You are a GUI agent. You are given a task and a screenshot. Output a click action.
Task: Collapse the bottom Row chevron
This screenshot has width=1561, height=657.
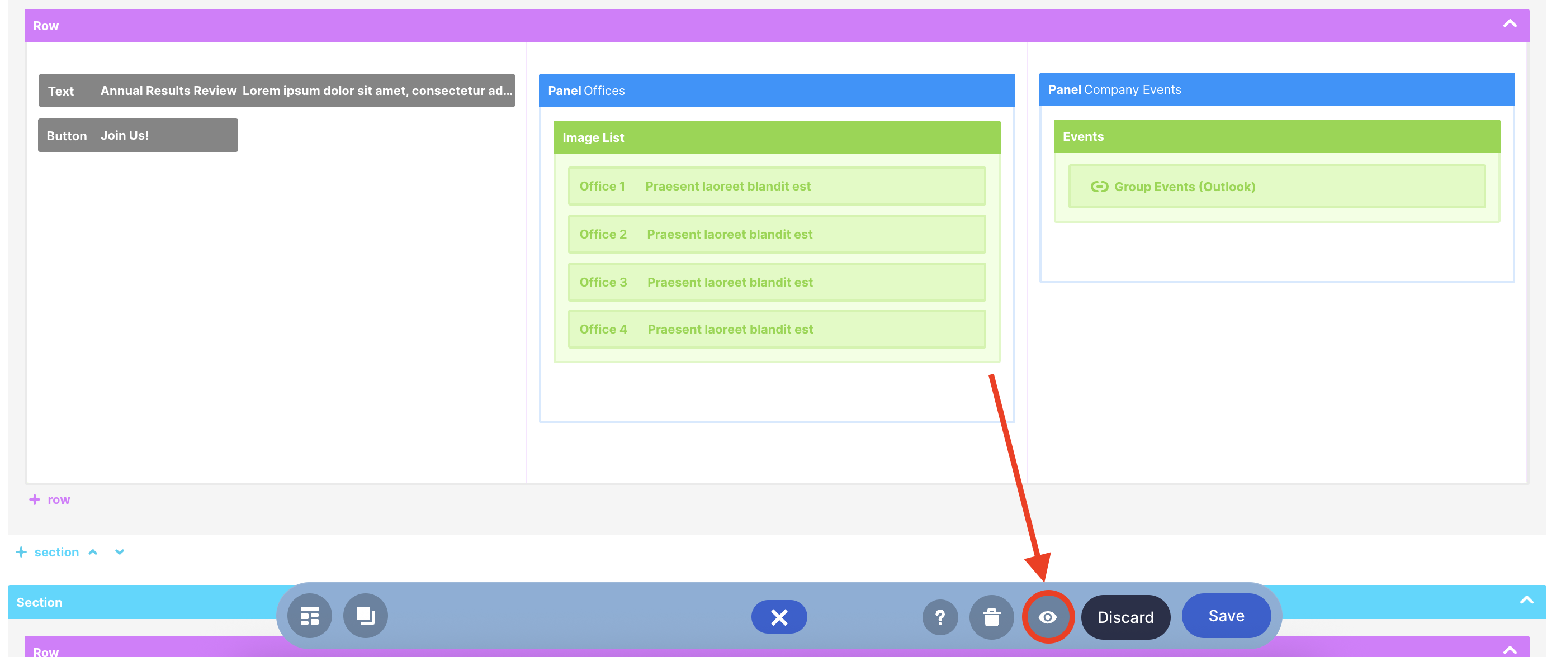[1510, 650]
